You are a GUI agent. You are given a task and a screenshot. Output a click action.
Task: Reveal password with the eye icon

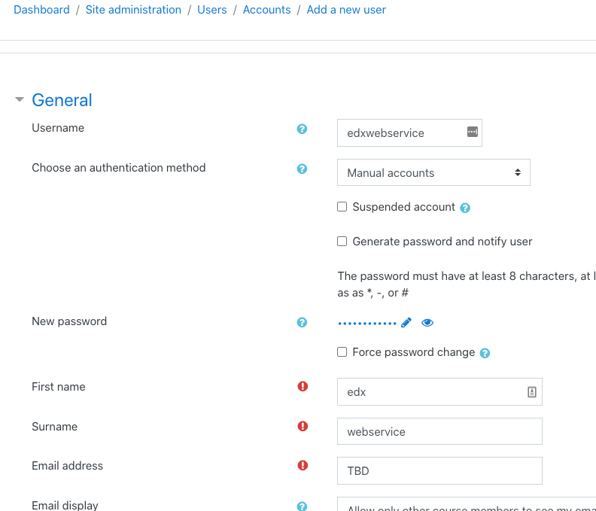coord(427,323)
